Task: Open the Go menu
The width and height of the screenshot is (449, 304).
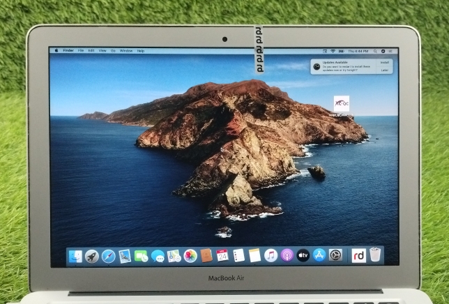Action: pos(113,51)
